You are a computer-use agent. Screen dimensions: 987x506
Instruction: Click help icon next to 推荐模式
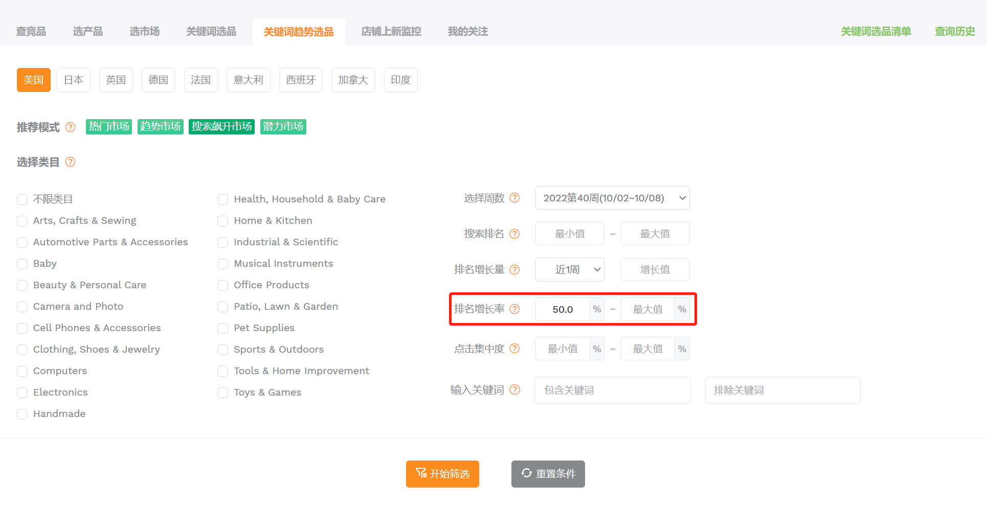pyautogui.click(x=71, y=127)
